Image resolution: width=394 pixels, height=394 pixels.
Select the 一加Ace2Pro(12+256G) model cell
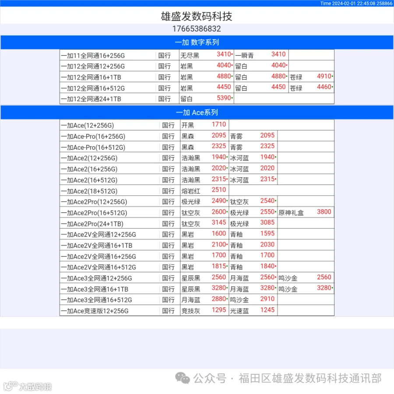tap(110, 202)
